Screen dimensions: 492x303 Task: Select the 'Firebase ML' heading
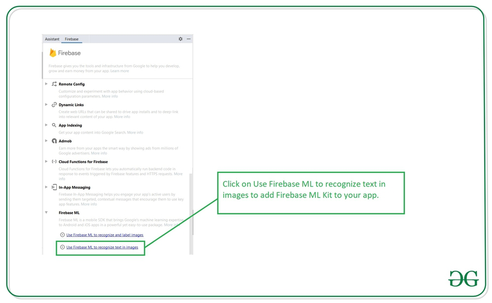(69, 213)
